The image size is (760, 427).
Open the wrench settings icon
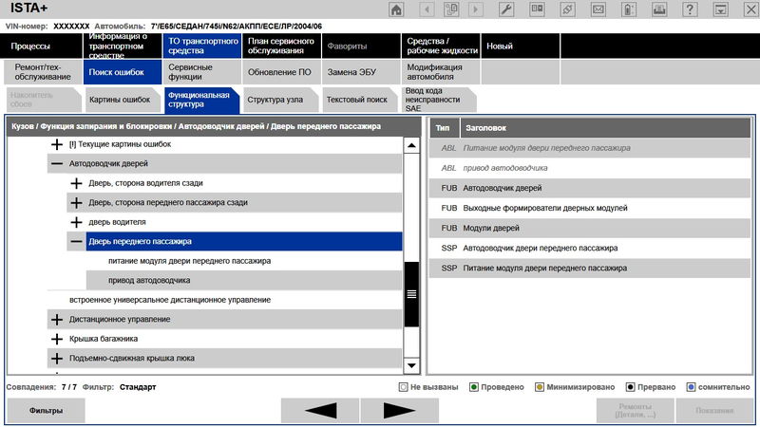(x=506, y=9)
